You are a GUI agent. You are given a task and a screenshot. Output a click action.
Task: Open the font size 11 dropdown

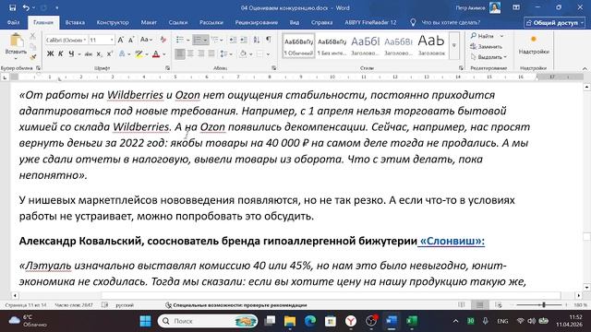(112, 40)
